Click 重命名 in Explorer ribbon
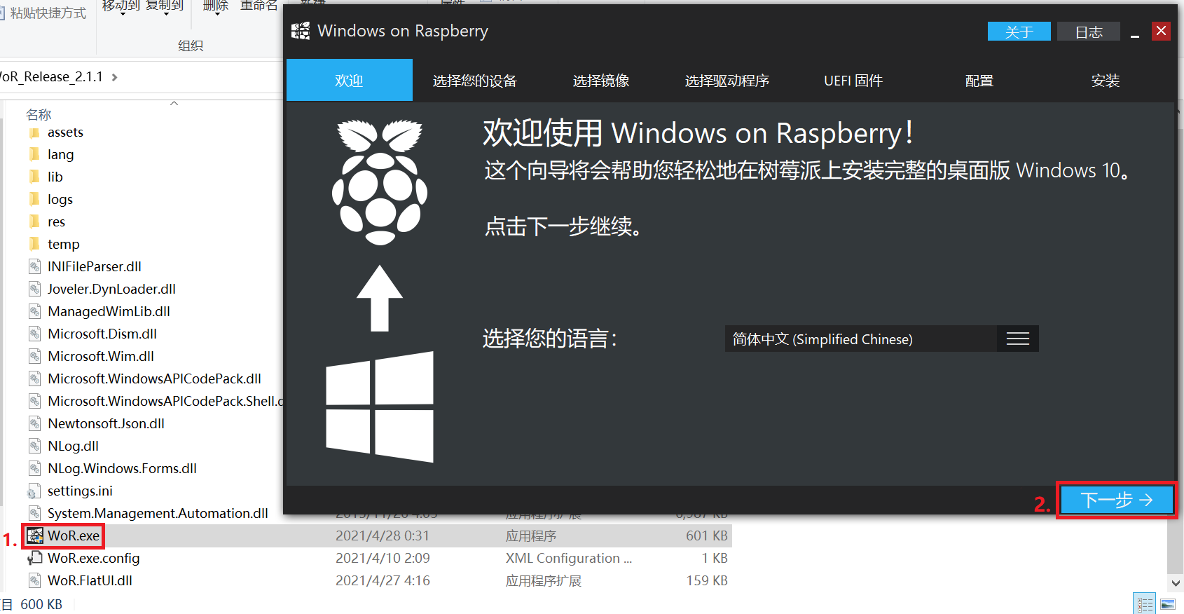 point(259,6)
